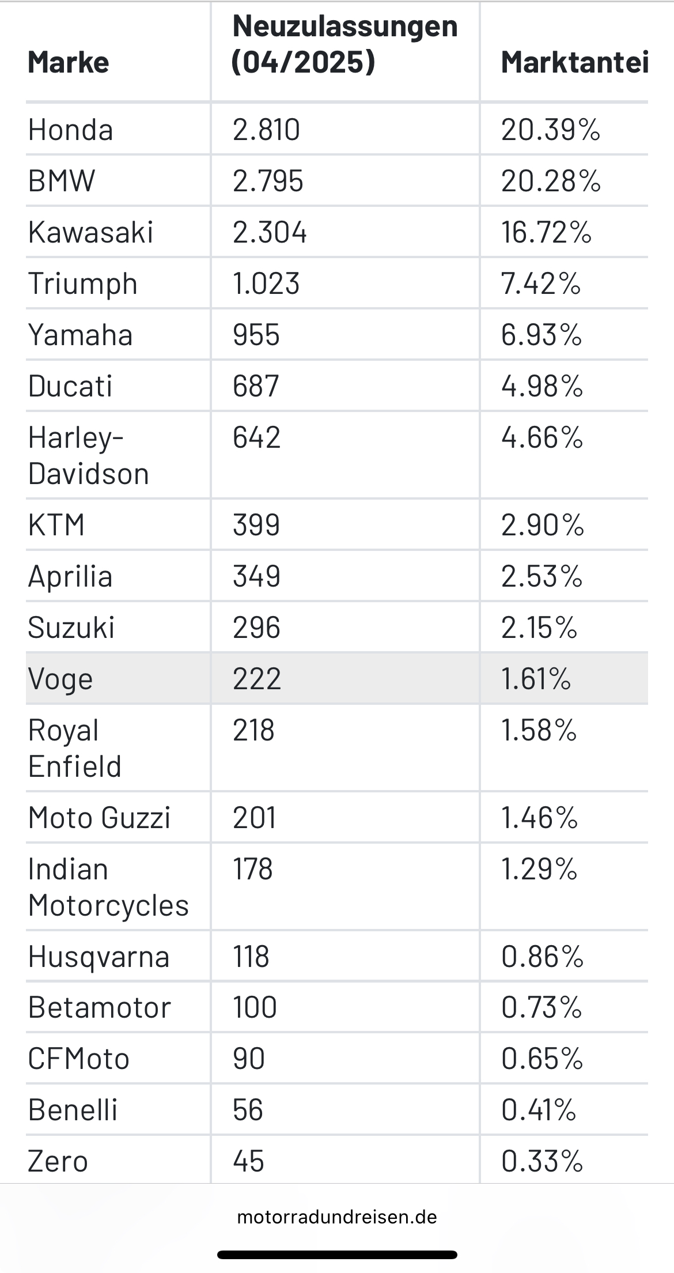Image resolution: width=674 pixels, height=1273 pixels.
Task: Click Suzuki's registration count 296
Action: (256, 628)
